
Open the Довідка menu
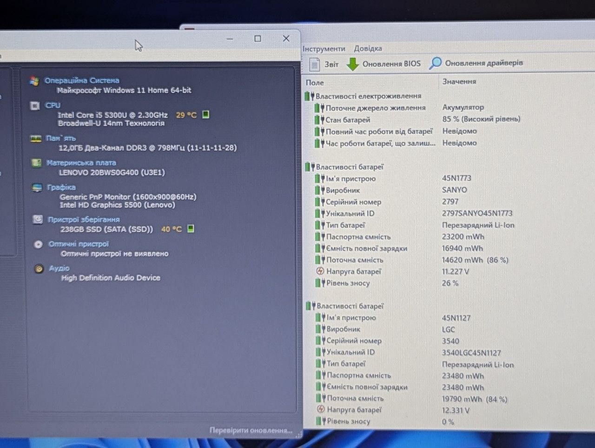pos(368,48)
